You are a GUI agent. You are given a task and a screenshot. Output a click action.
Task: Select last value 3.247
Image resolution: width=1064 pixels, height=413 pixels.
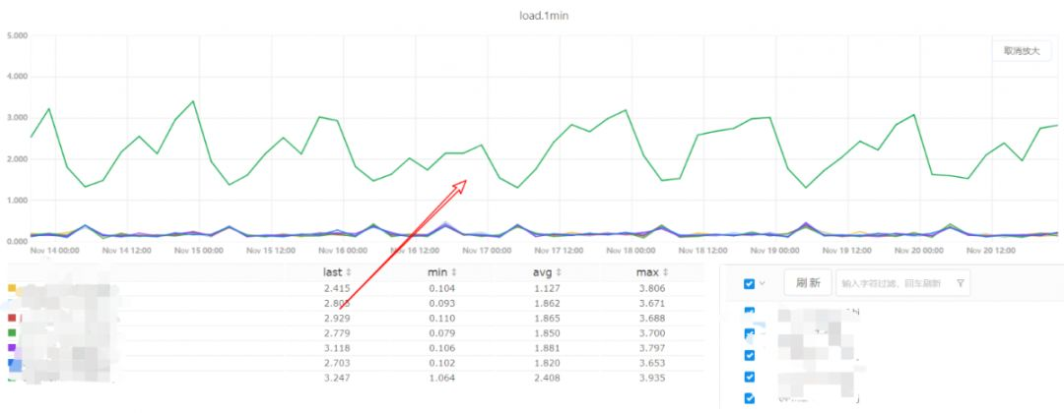point(337,378)
